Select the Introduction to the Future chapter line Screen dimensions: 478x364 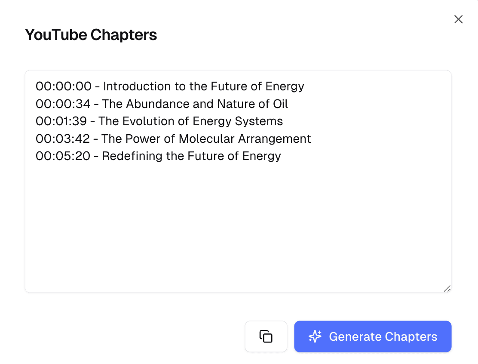tap(169, 86)
